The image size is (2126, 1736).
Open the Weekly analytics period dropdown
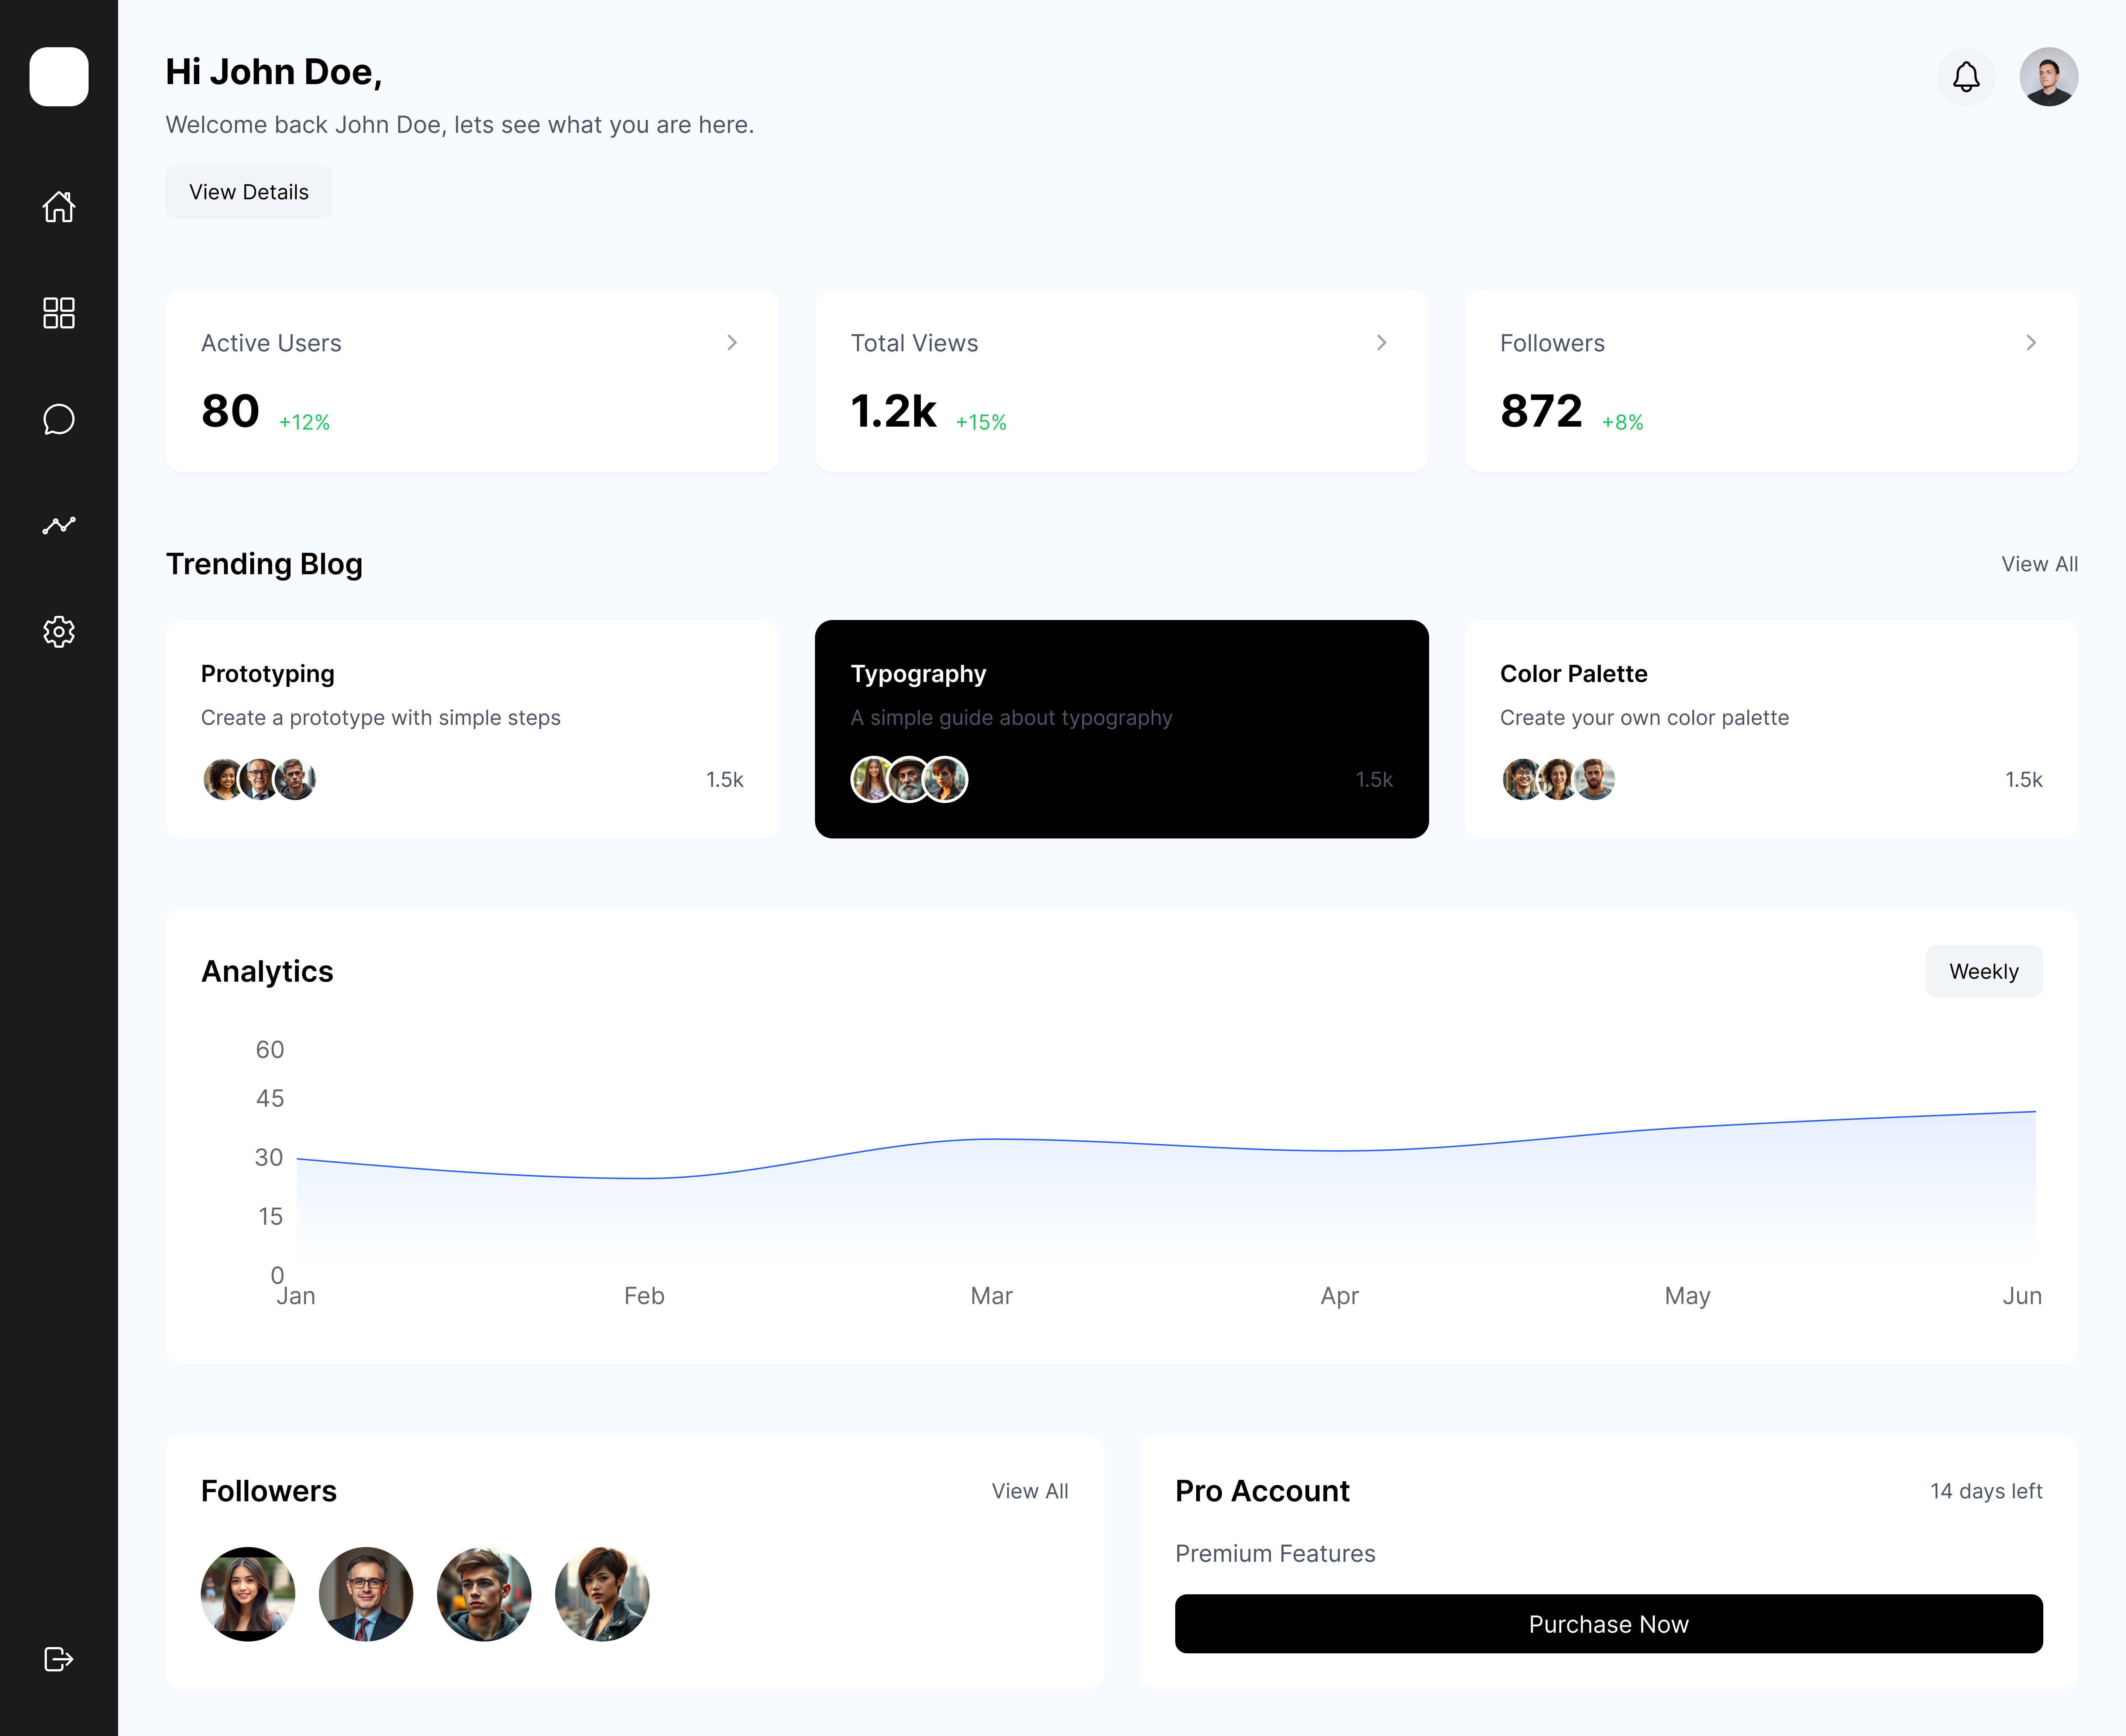[1983, 971]
